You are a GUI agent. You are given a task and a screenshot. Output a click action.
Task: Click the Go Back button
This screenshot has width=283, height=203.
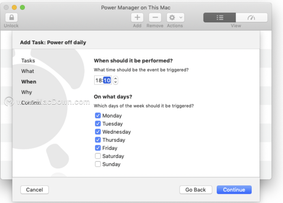(x=196, y=190)
